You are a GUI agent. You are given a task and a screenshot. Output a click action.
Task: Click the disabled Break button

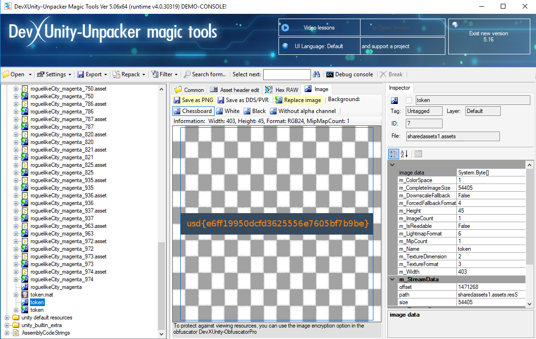point(392,74)
